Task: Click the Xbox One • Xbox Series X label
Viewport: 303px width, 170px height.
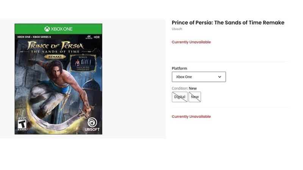Action: tap(33, 37)
